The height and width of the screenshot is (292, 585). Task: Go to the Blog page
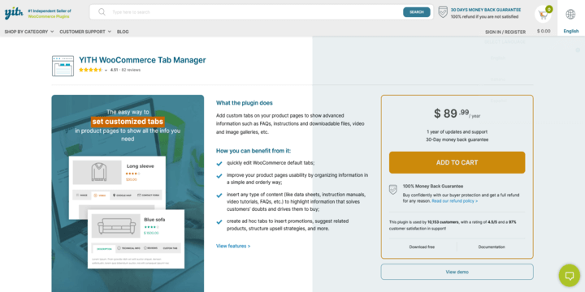pos(123,32)
